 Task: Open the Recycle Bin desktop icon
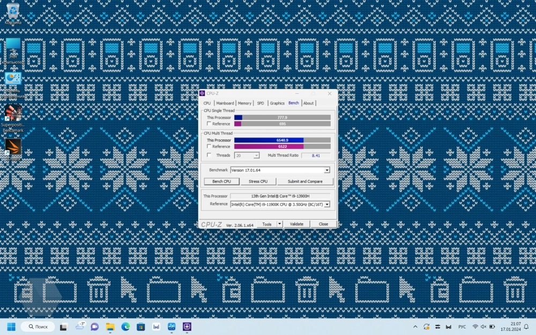coord(13,12)
